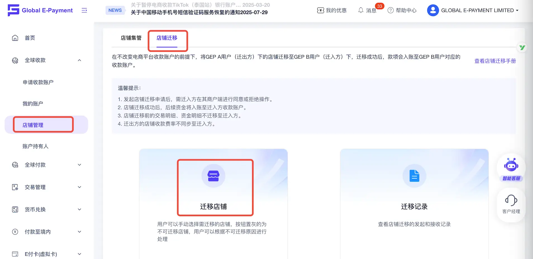533x259 pixels.
Task: Click the 我的优惠 label
Action: [x=336, y=10]
